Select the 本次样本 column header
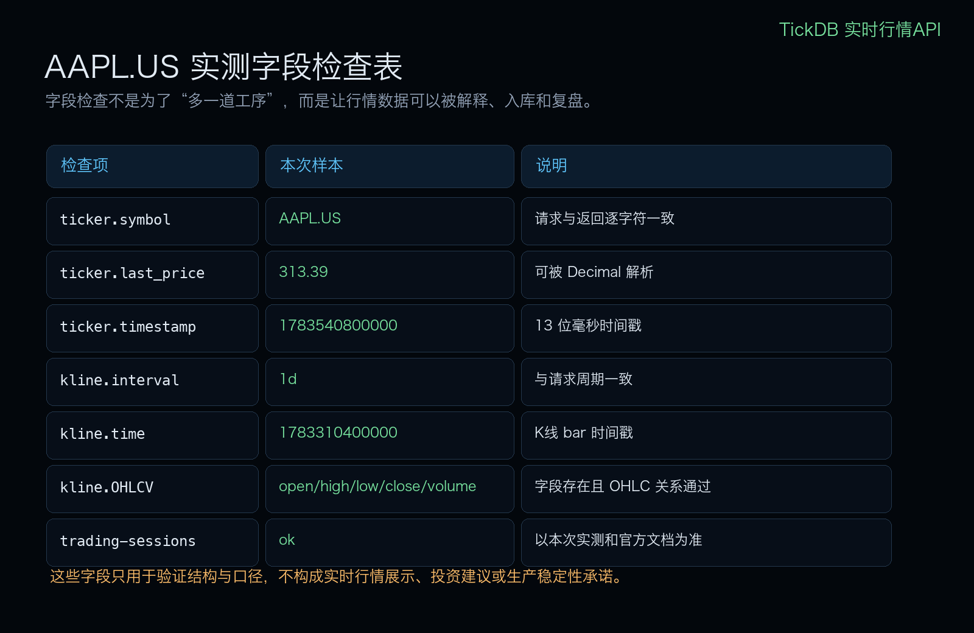Image resolution: width=974 pixels, height=633 pixels. point(390,166)
